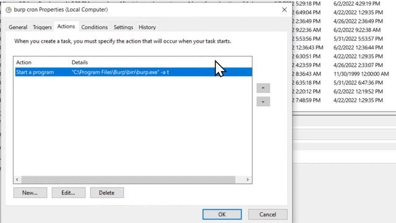This screenshot has width=396, height=223.
Task: Click the New... button
Action: pos(30,193)
